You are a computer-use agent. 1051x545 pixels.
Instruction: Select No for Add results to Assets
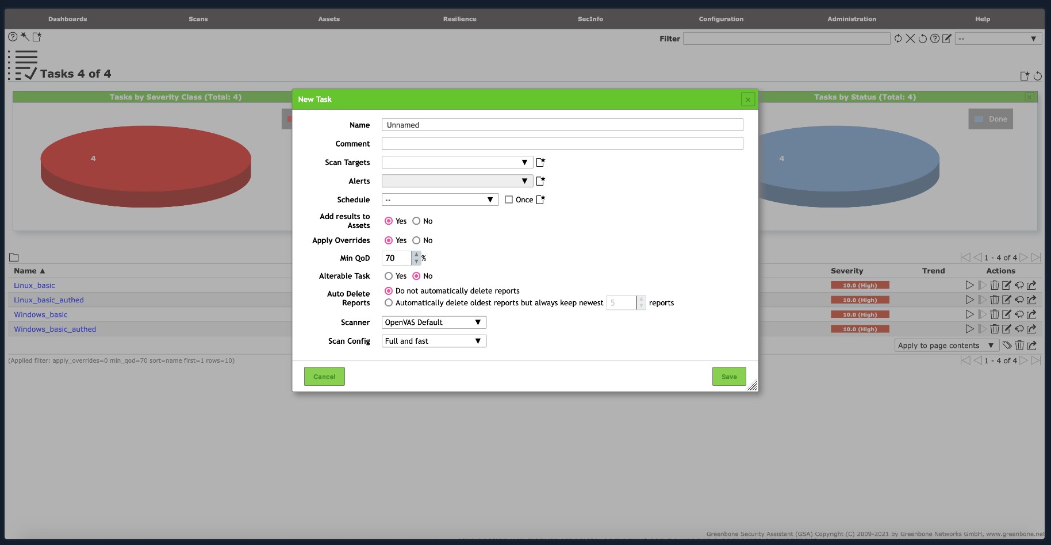pos(416,221)
